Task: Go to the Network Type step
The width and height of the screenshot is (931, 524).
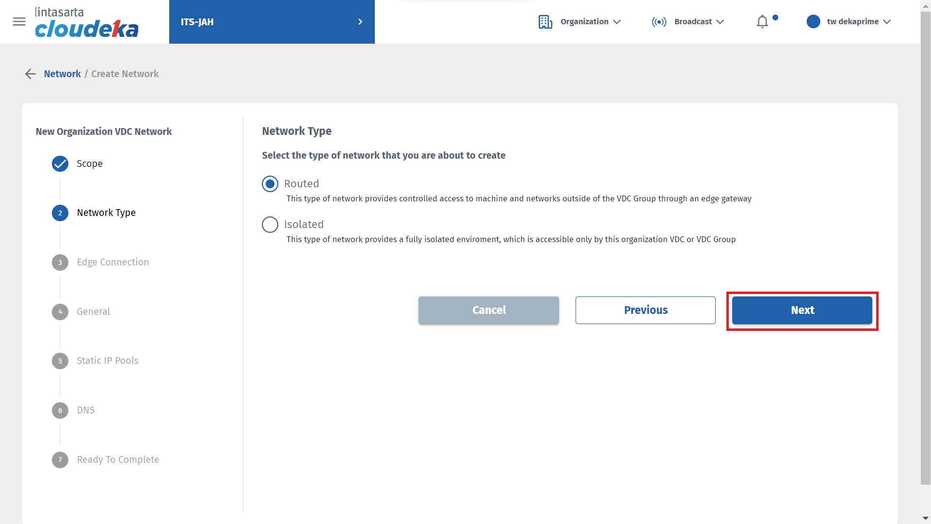Action: [x=106, y=213]
